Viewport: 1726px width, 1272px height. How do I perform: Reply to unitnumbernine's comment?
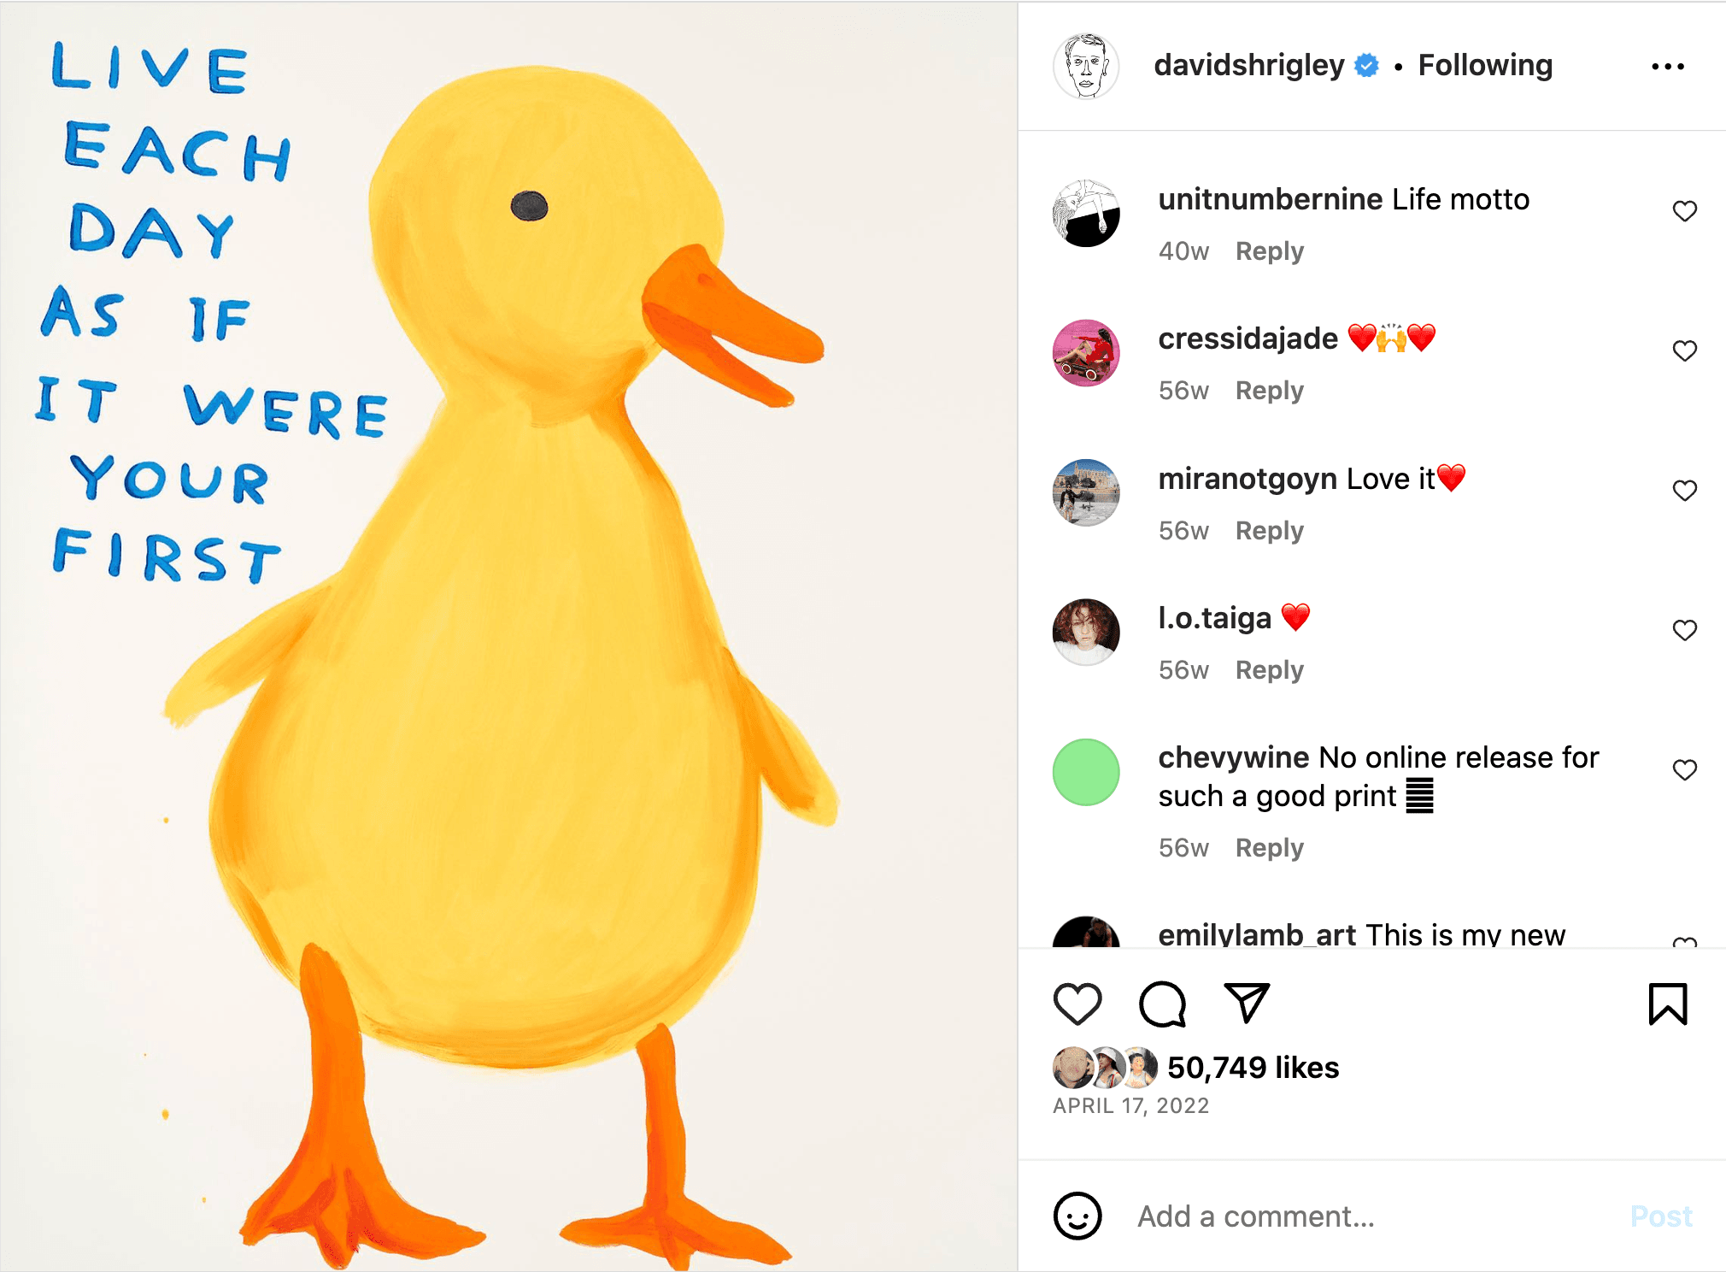[1270, 251]
